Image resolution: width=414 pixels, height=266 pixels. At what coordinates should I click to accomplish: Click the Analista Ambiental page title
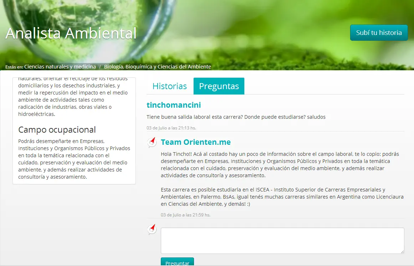coord(70,33)
